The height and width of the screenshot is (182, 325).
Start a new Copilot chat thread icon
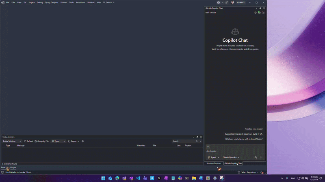click(x=259, y=13)
